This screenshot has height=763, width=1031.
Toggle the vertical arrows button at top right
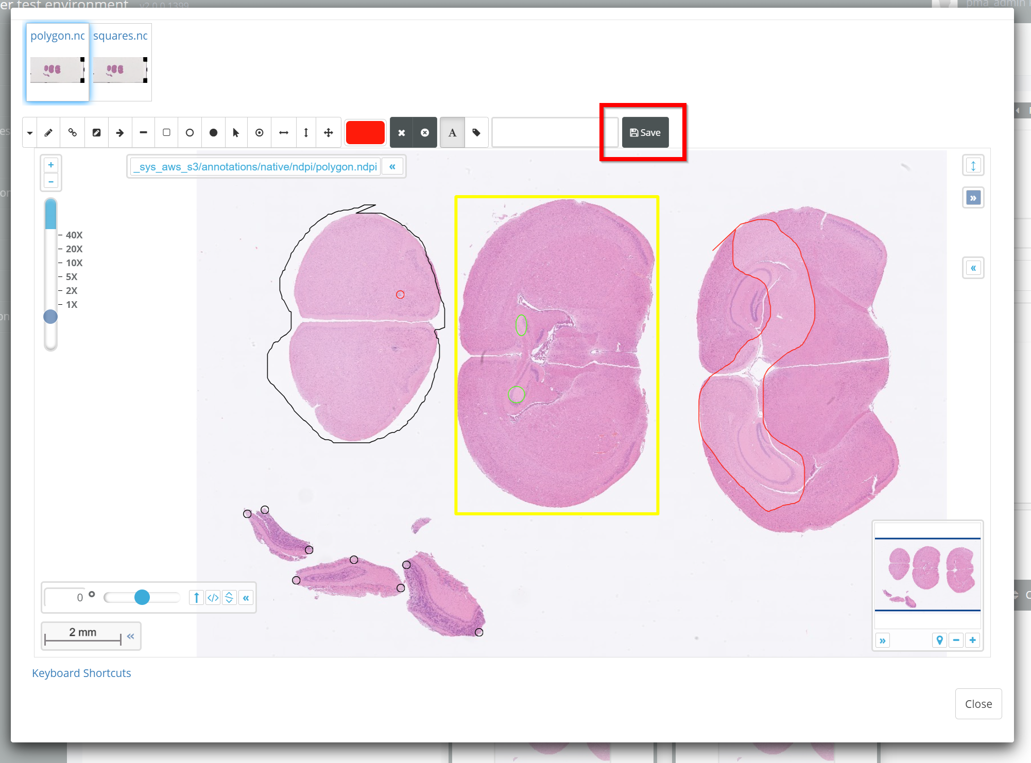[973, 166]
